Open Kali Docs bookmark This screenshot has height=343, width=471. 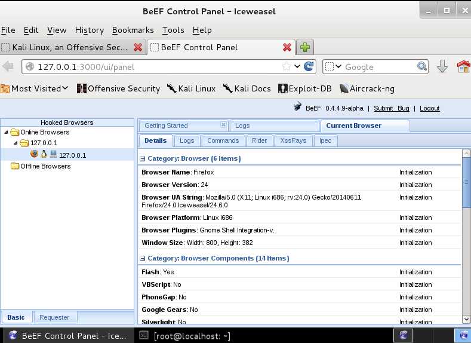[x=247, y=88]
